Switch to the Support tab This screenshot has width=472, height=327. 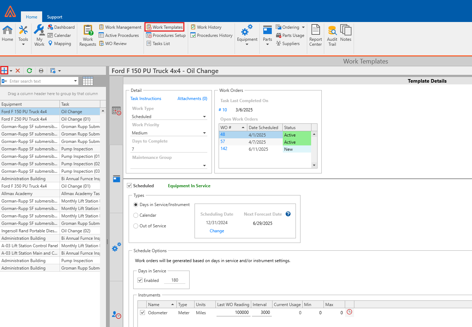pos(55,17)
